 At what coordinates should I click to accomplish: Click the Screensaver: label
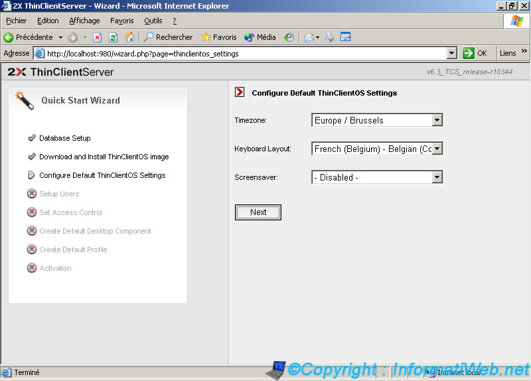(x=256, y=177)
